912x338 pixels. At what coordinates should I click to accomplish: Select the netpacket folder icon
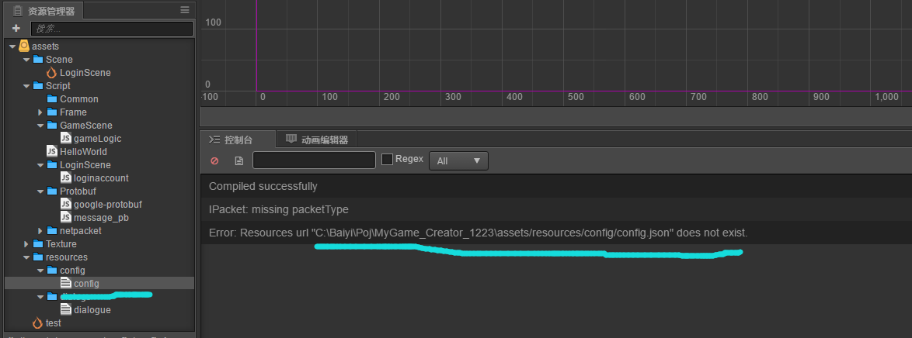click(52, 230)
